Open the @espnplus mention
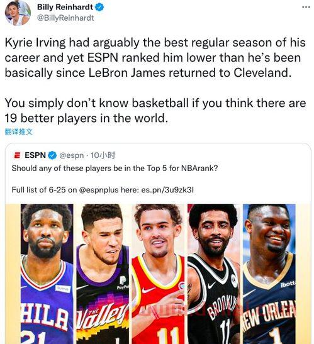The image size is (314, 344). (98, 190)
